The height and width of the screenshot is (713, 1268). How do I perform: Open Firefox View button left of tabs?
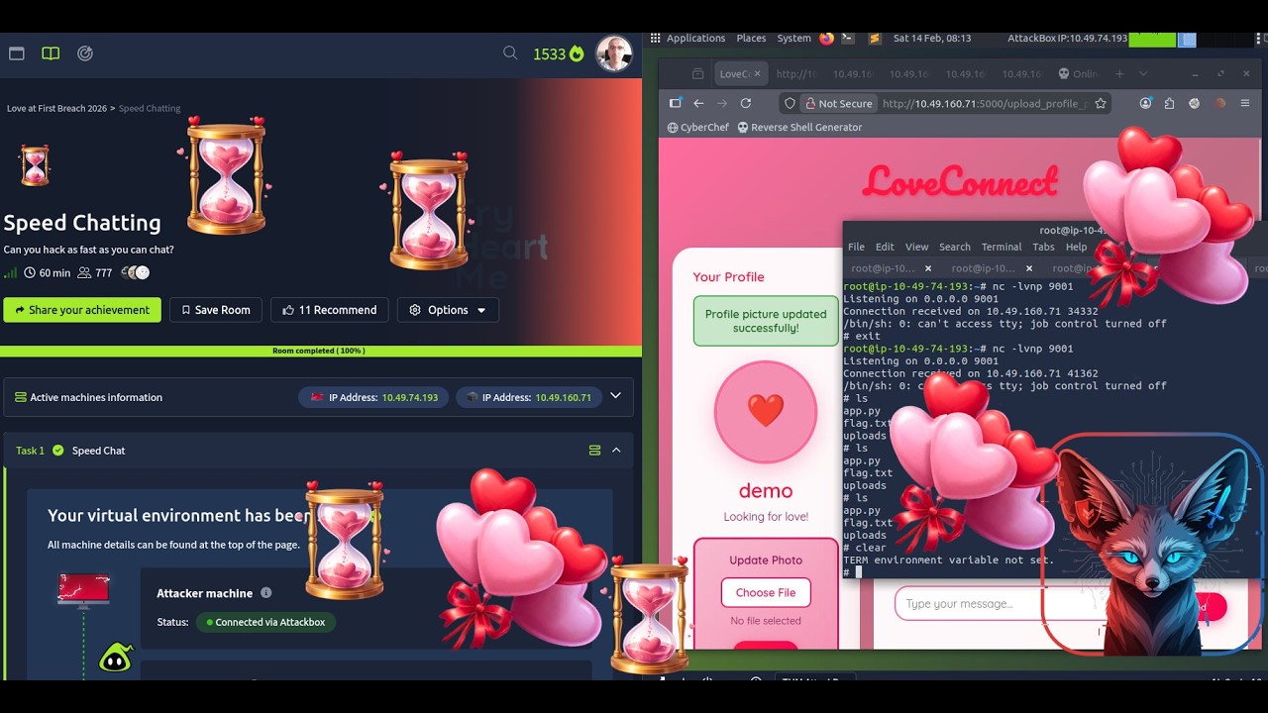(x=697, y=74)
